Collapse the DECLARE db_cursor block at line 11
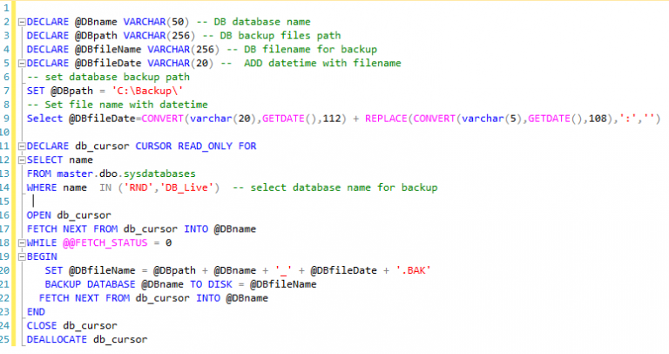This screenshot has width=669, height=354. [x=22, y=146]
